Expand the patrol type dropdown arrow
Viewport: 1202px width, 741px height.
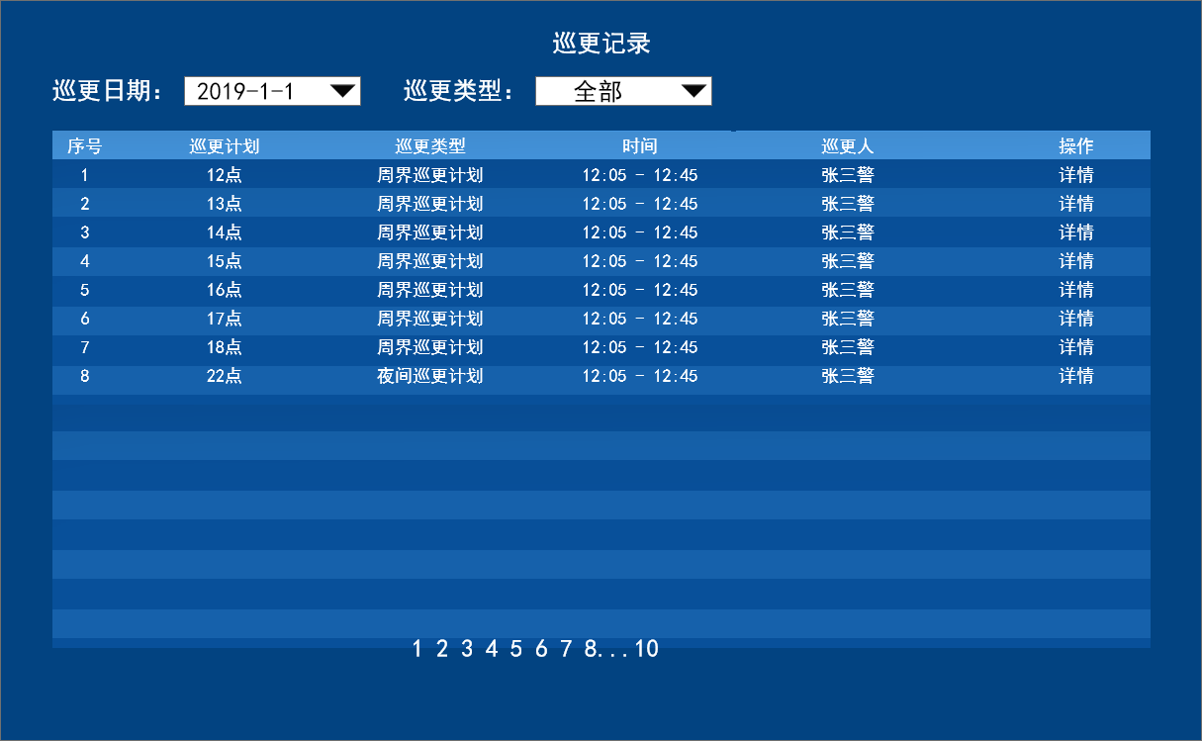(694, 91)
